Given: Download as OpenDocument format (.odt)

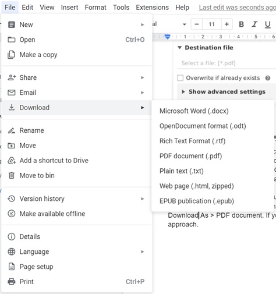Looking at the screenshot, I should [x=213, y=126].
